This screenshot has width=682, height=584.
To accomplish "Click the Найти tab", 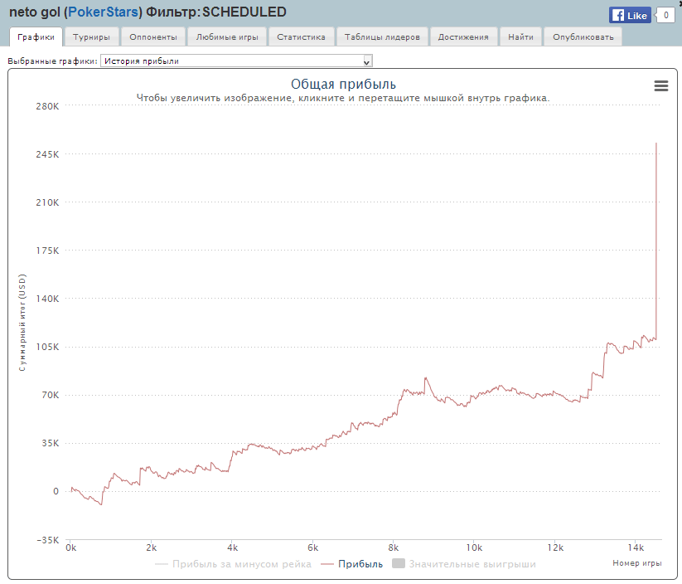I will [x=521, y=37].
